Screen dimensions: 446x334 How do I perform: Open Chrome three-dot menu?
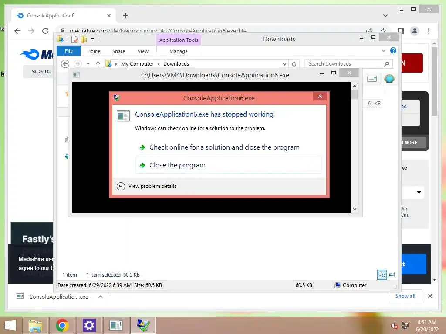429,31
